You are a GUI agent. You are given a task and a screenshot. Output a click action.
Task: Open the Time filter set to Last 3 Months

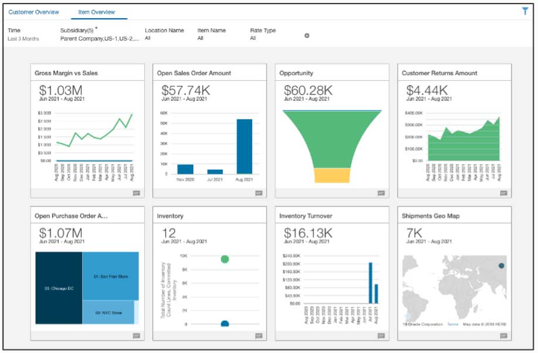click(x=23, y=35)
